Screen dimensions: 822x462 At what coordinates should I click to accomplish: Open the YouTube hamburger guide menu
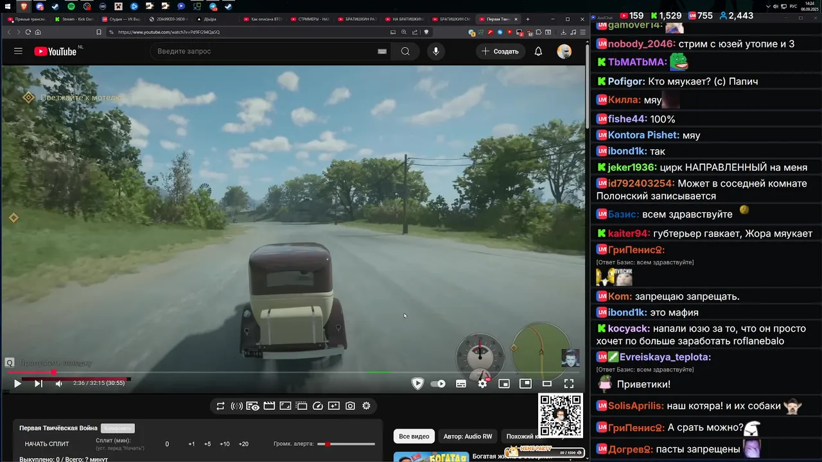point(18,51)
